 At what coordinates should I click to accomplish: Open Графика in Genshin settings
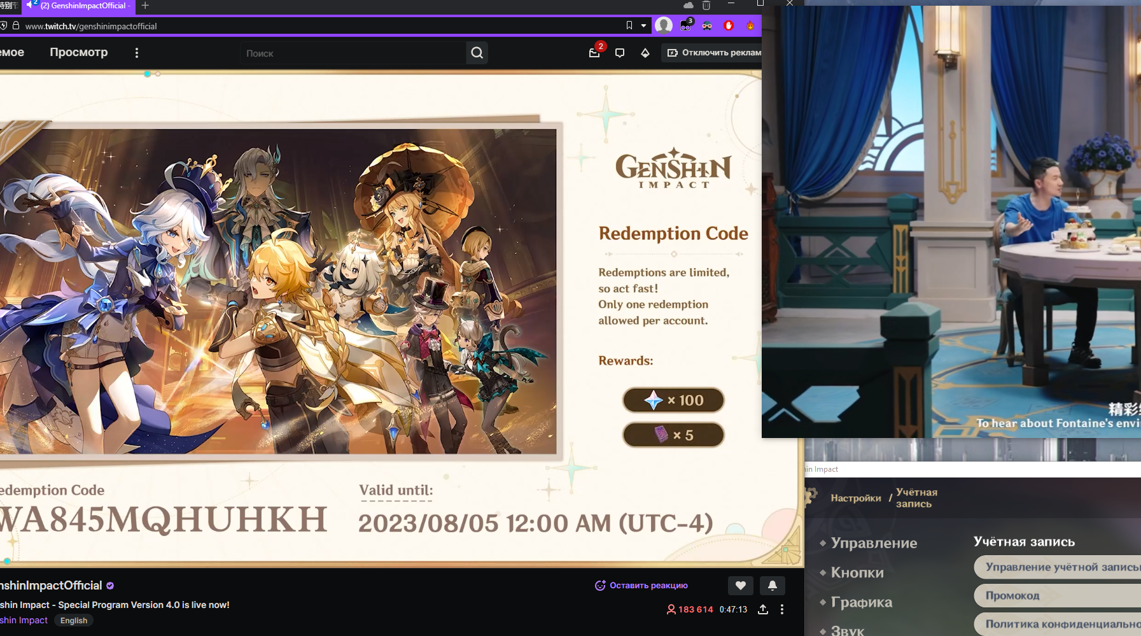pyautogui.click(x=861, y=602)
